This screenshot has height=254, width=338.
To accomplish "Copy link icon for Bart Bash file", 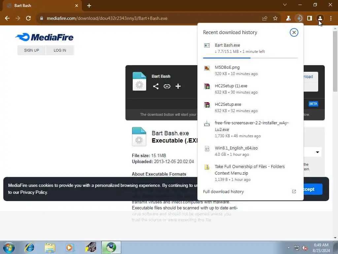I will (x=167, y=86).
